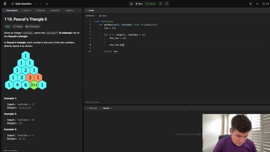Close the Guide tab
270x152 pixels.
[31, 11]
